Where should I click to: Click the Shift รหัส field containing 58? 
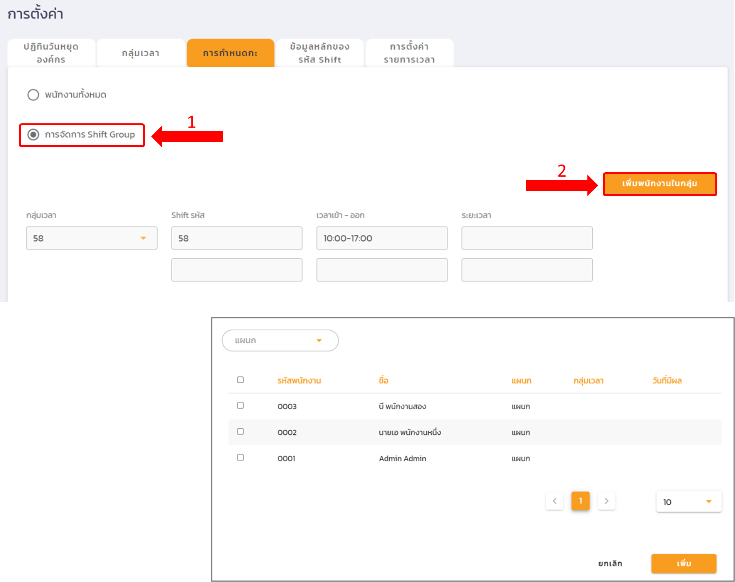pos(237,238)
